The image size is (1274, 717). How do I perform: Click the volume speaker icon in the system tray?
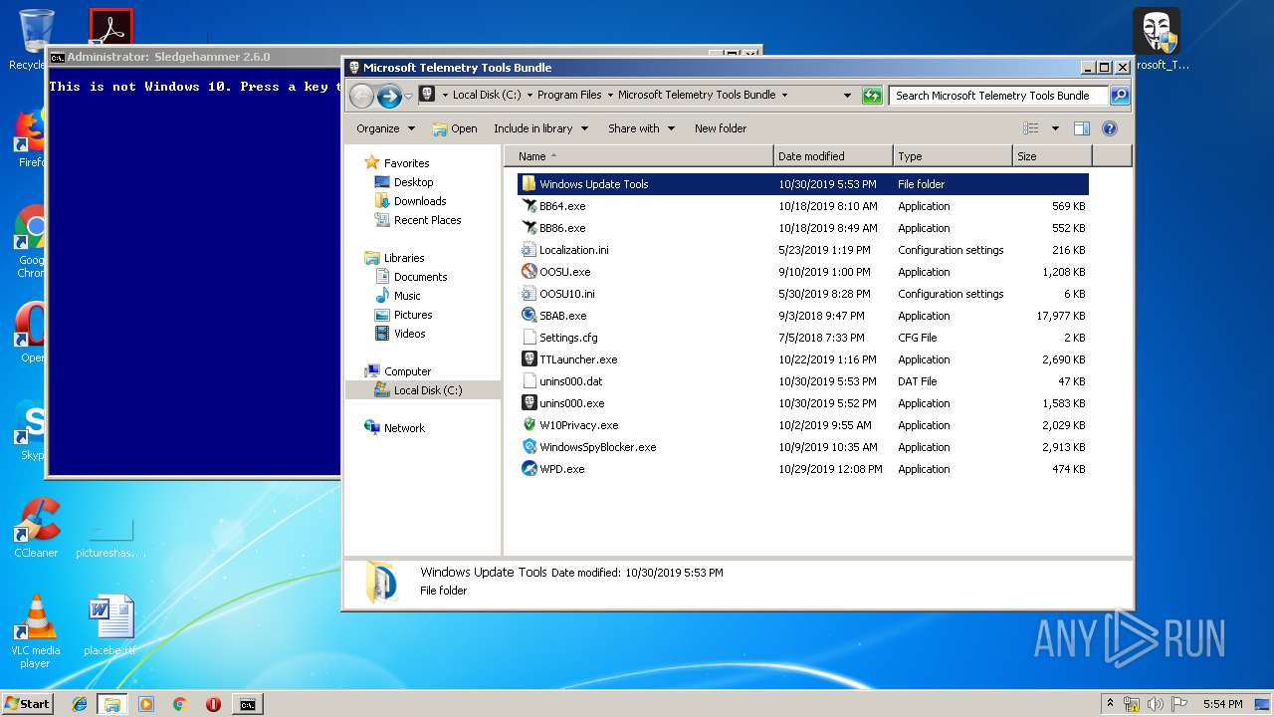click(1156, 704)
